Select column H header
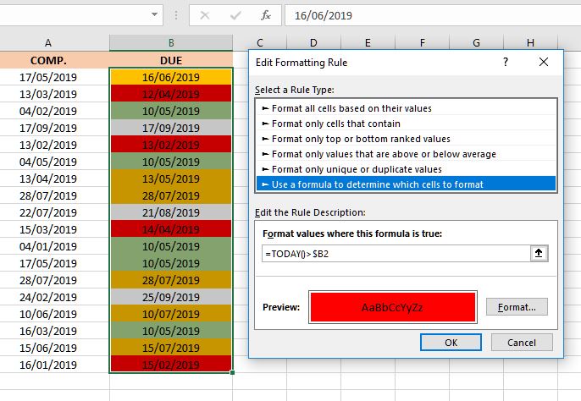 pos(530,43)
